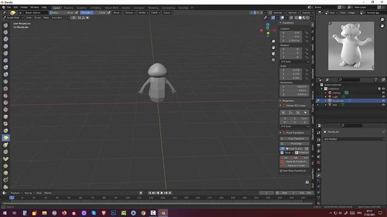Select the Draw Sharp brush
Viewport: 387px width, 217px height.
pos(5,32)
